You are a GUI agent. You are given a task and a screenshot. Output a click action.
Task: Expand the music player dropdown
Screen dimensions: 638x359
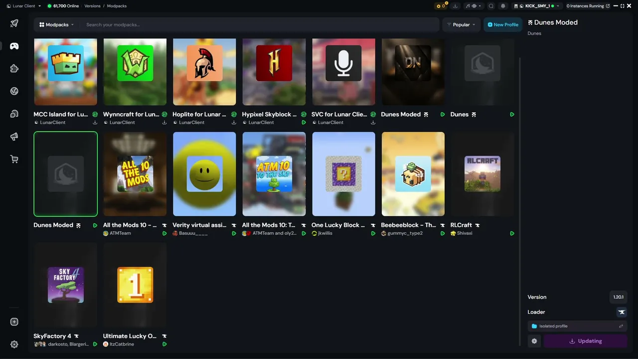473,6
